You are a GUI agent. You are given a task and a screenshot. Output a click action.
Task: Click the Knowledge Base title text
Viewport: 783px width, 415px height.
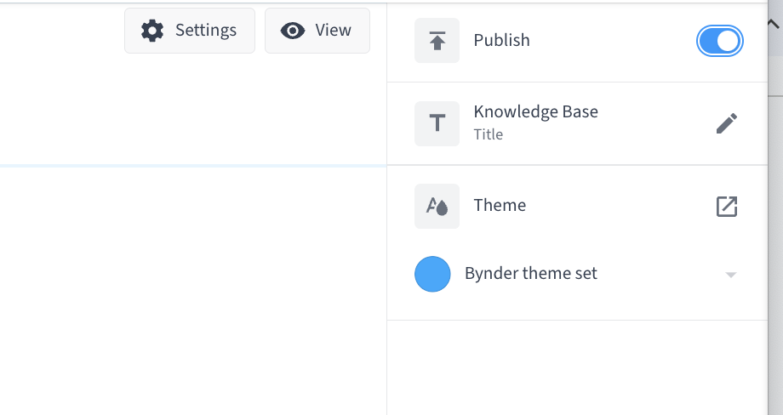click(x=536, y=111)
